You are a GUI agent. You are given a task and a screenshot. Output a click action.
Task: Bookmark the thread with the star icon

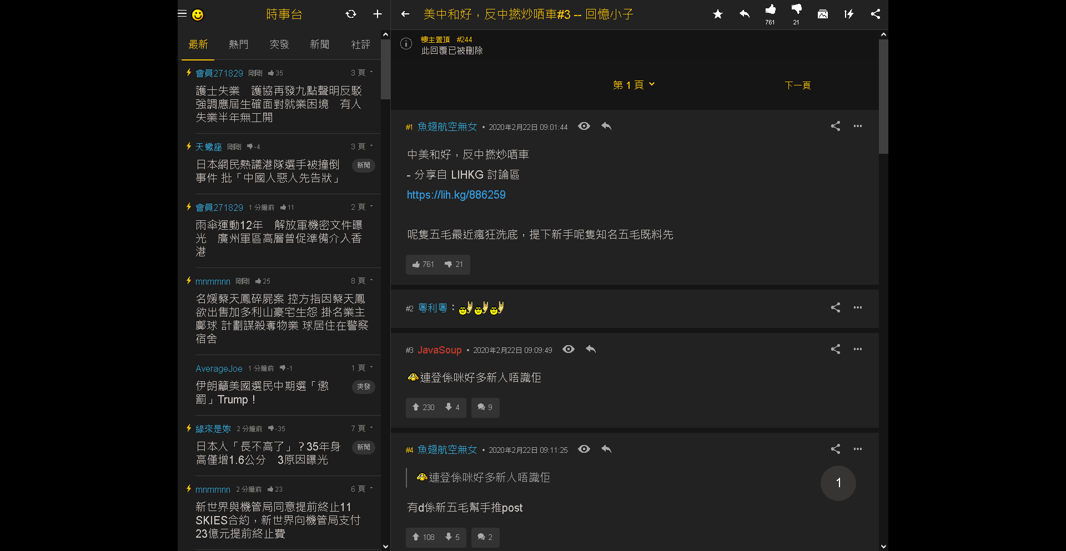(x=718, y=14)
